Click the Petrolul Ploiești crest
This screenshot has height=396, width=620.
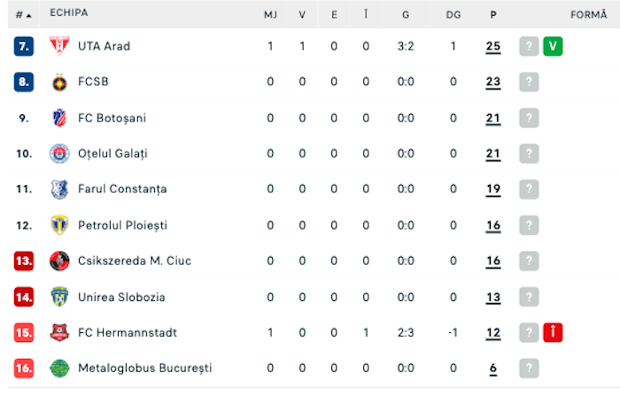tap(59, 225)
